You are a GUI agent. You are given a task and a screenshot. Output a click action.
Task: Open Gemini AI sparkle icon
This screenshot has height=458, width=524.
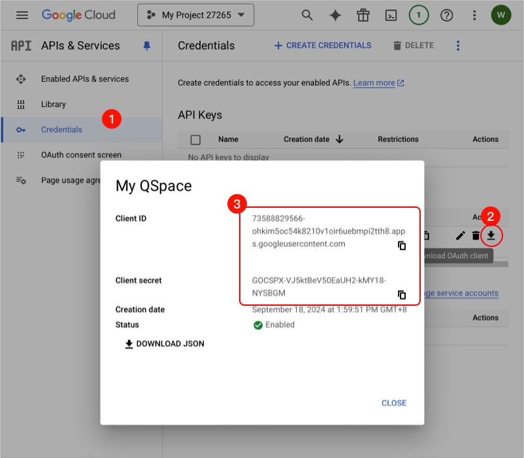(x=335, y=15)
